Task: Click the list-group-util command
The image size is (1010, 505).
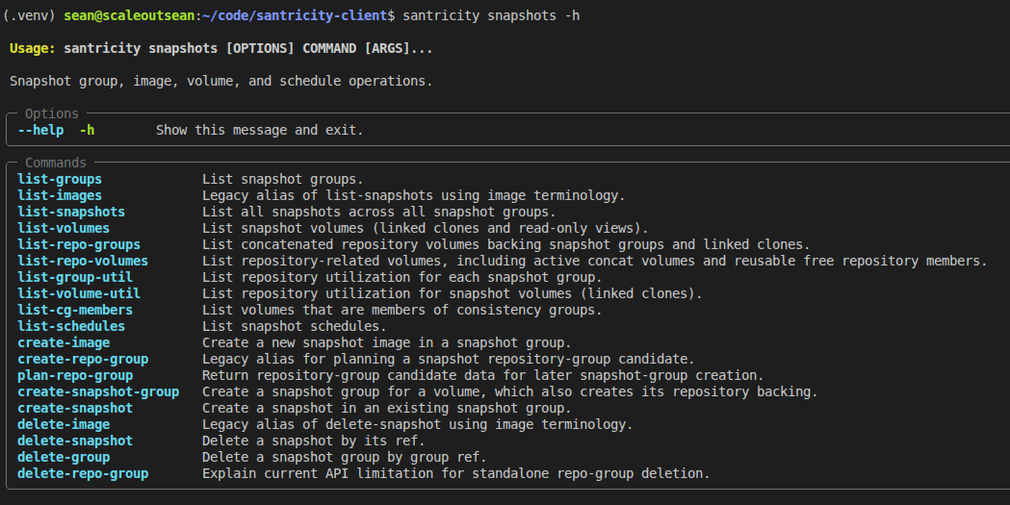Action: pyautogui.click(x=75, y=277)
